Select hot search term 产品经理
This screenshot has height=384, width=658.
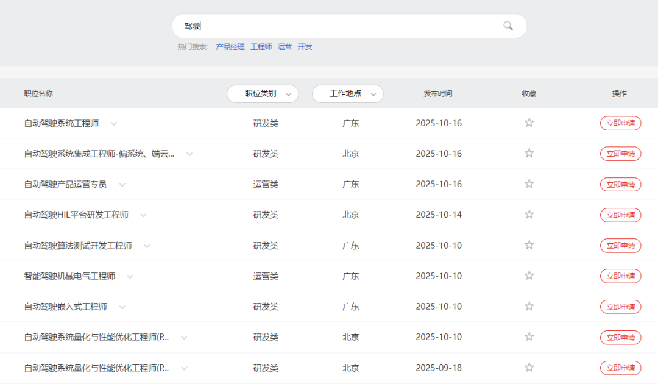pyautogui.click(x=230, y=47)
